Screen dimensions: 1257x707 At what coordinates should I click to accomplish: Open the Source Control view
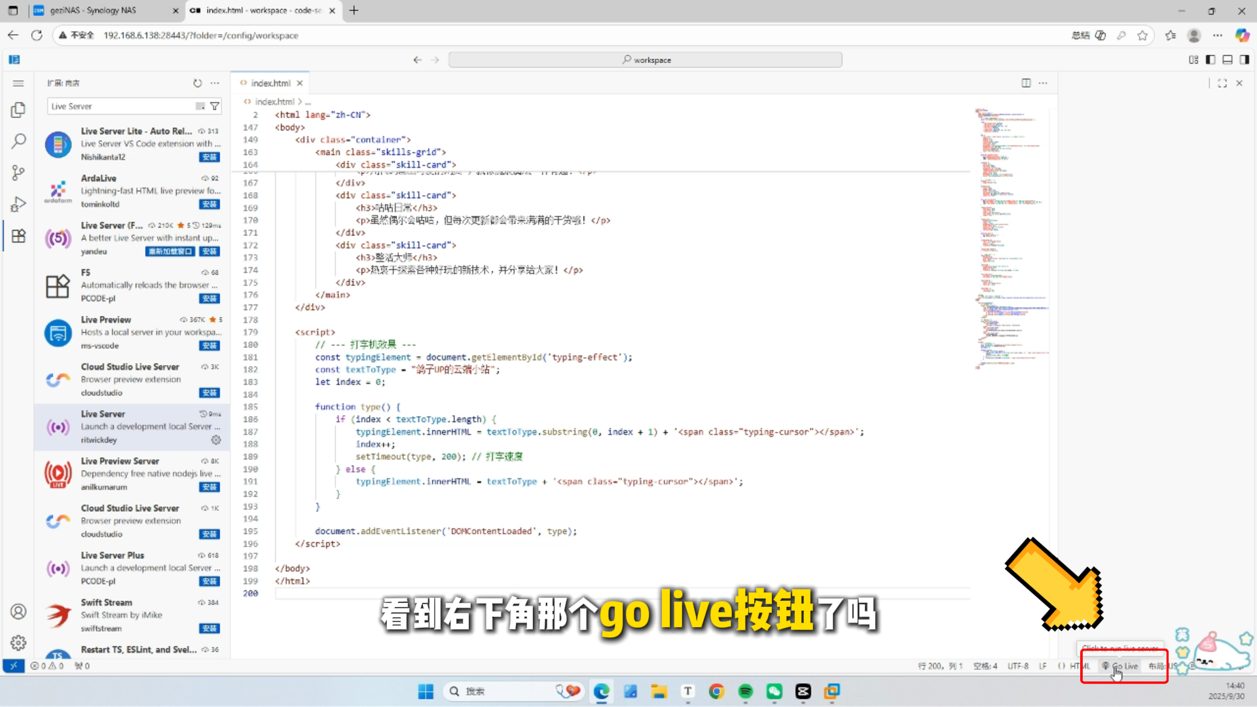(18, 173)
